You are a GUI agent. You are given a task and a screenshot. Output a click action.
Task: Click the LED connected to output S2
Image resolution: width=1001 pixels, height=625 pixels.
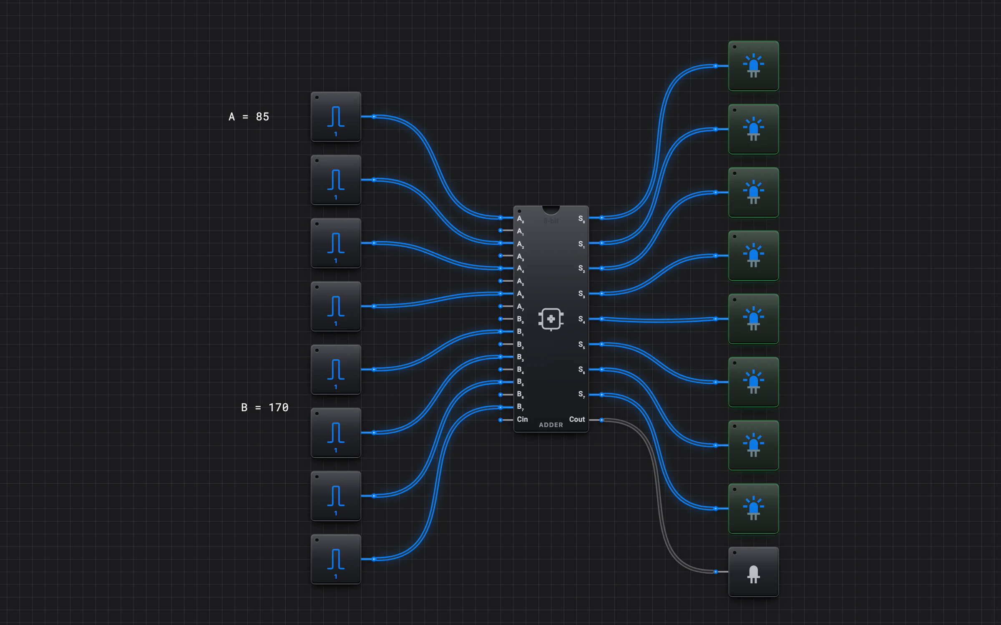(x=753, y=192)
